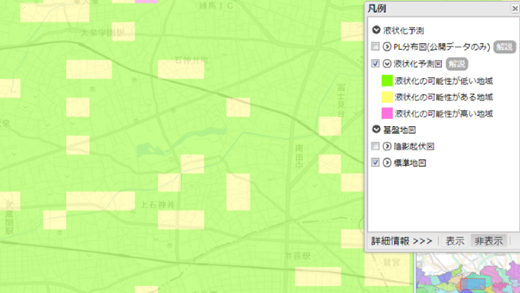The height and width of the screenshot is (293, 520).
Task: Enable the PL分布図(公開データのみ) checkbox
Action: tap(375, 46)
